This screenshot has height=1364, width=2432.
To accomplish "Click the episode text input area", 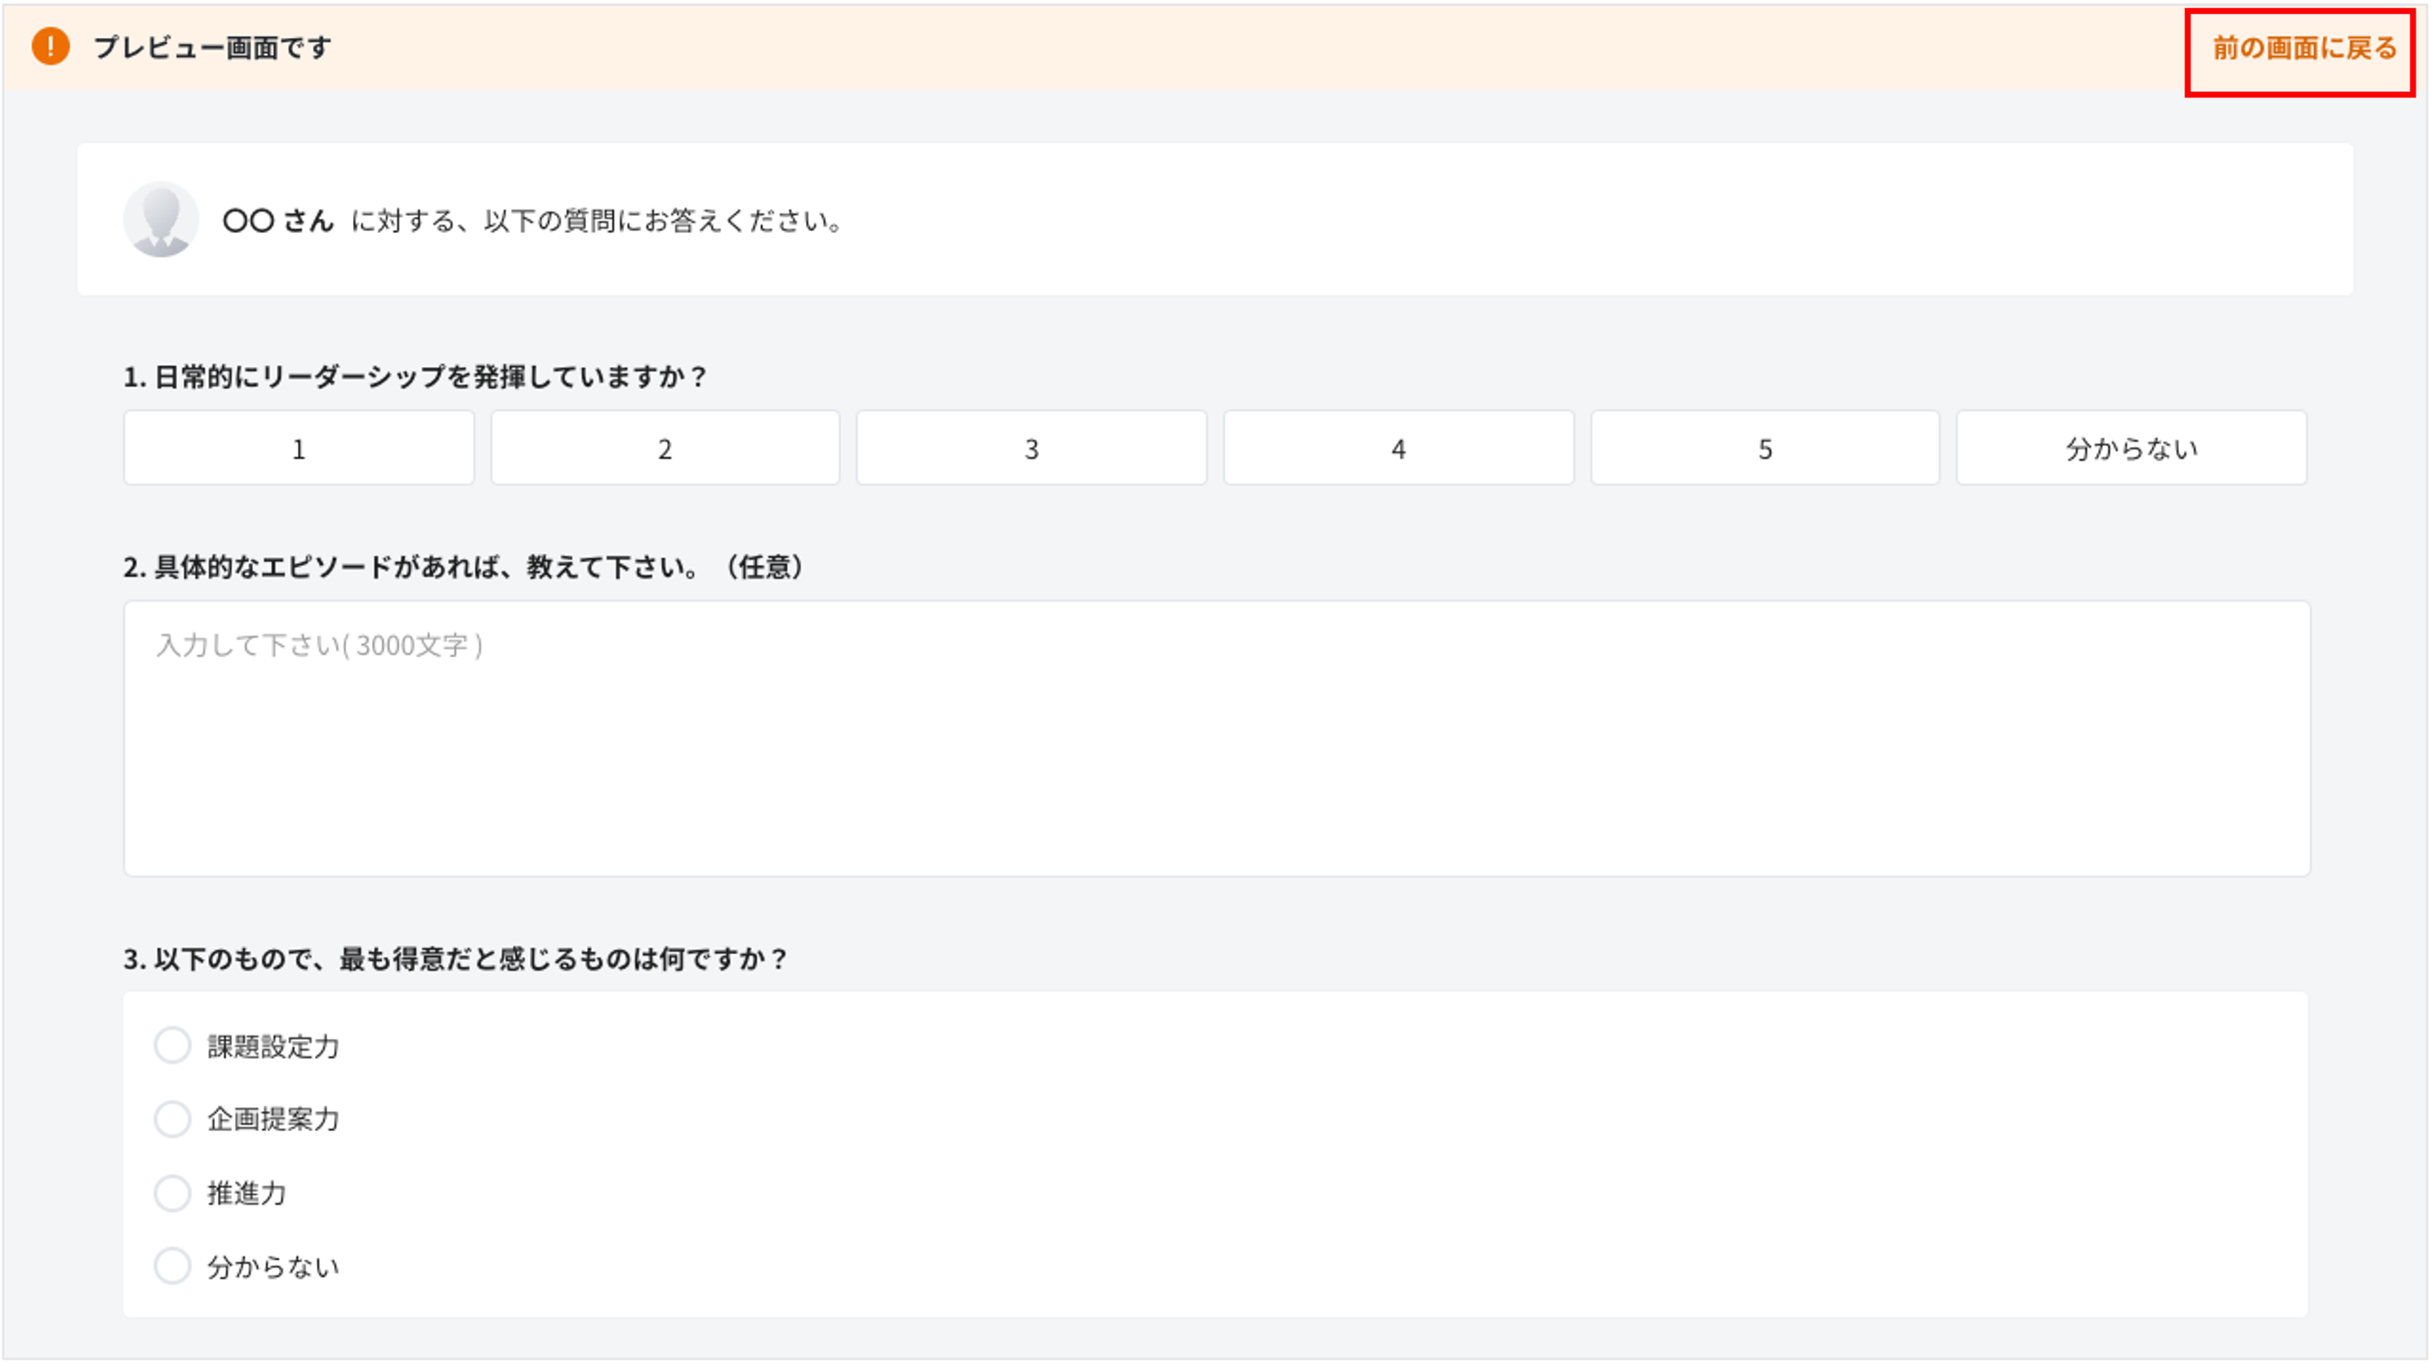I will 1216,739.
